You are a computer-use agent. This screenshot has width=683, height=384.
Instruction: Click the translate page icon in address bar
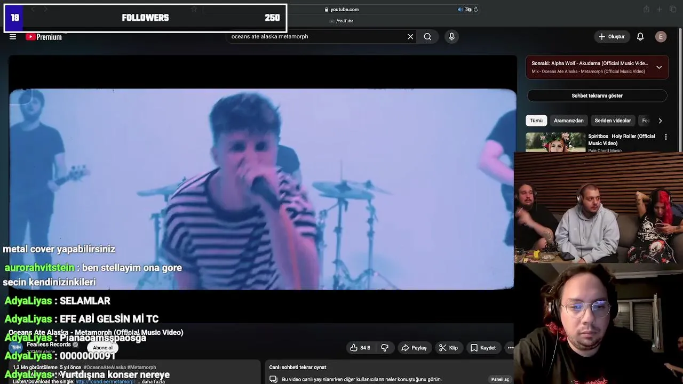pos(468,9)
